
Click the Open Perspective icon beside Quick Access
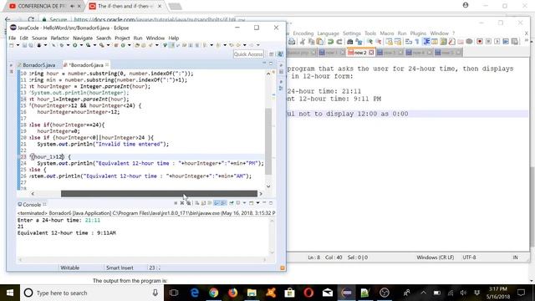pos(272,54)
